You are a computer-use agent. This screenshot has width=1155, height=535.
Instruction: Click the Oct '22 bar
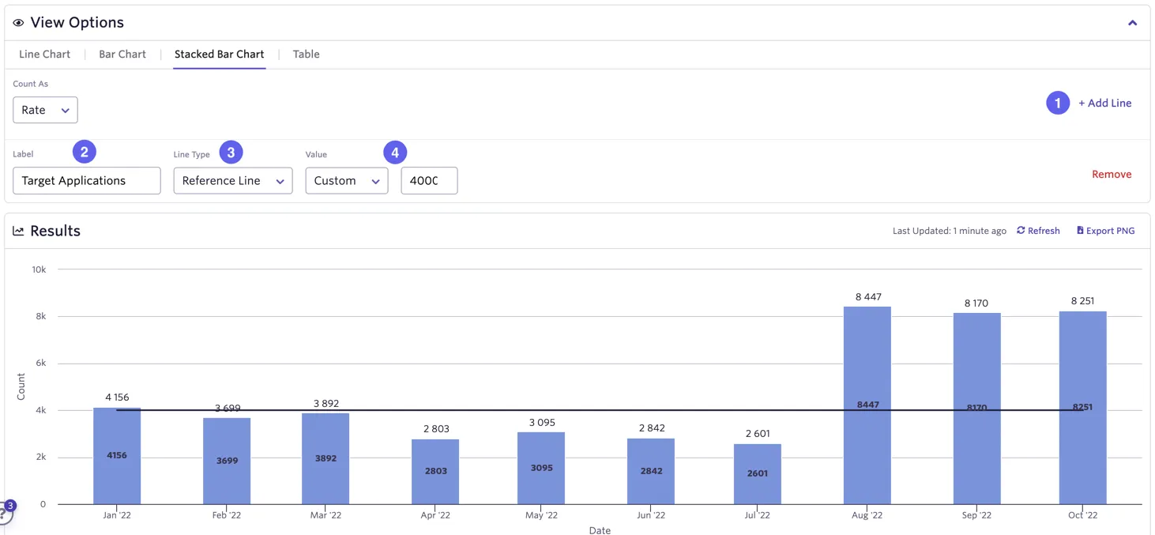click(1083, 408)
